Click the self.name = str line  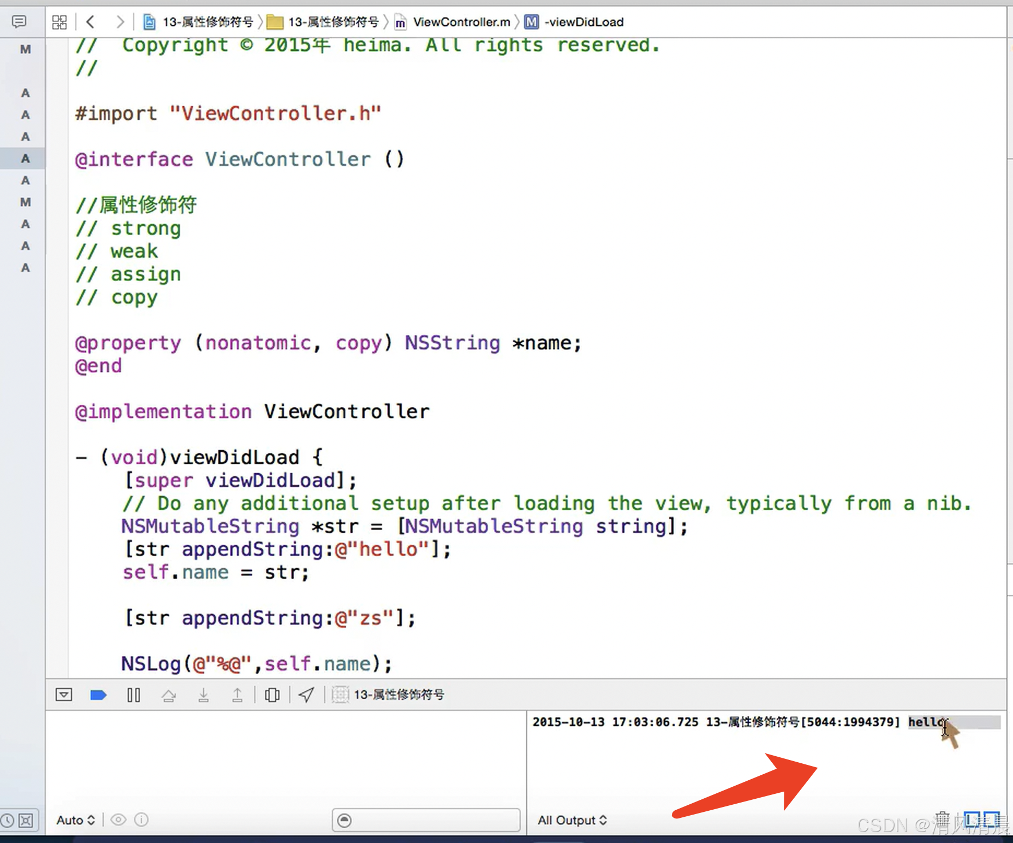216,572
